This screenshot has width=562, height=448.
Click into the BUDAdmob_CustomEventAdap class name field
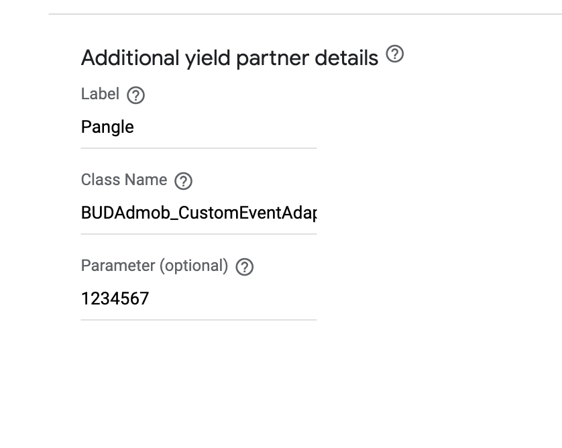199,213
